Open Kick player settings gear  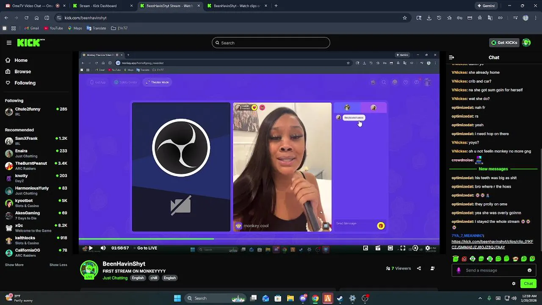coord(428,248)
